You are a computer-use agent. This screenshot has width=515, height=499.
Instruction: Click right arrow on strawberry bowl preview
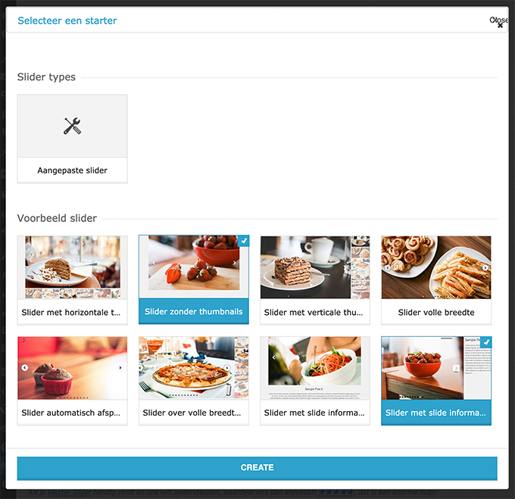coord(456,368)
